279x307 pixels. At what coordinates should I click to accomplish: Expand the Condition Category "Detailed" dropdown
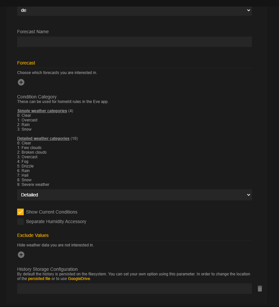point(135,195)
